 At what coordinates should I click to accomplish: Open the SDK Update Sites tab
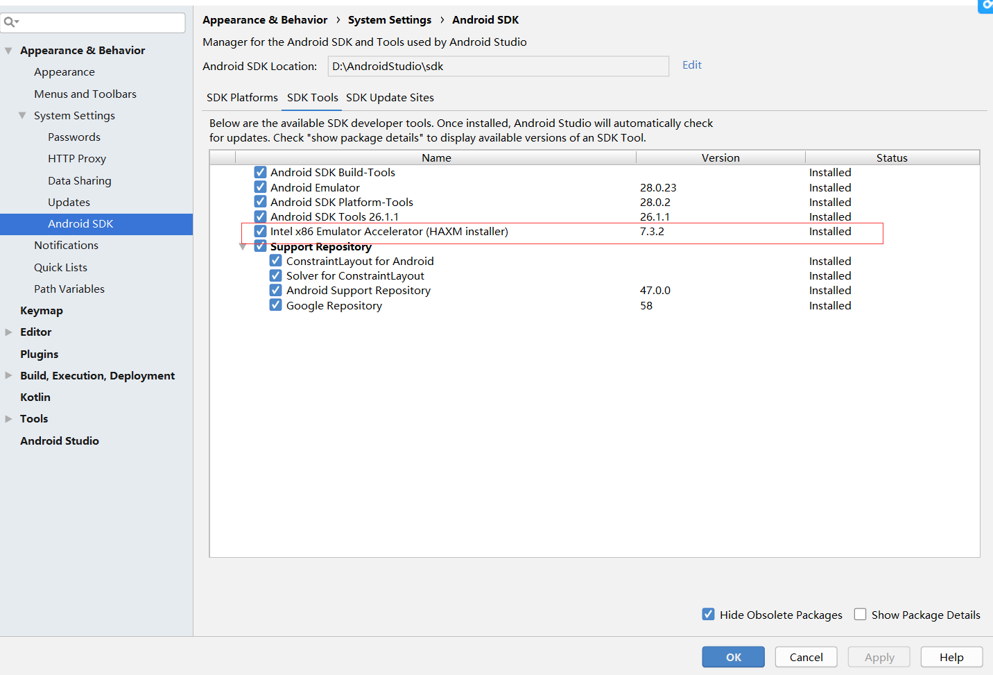(x=390, y=98)
